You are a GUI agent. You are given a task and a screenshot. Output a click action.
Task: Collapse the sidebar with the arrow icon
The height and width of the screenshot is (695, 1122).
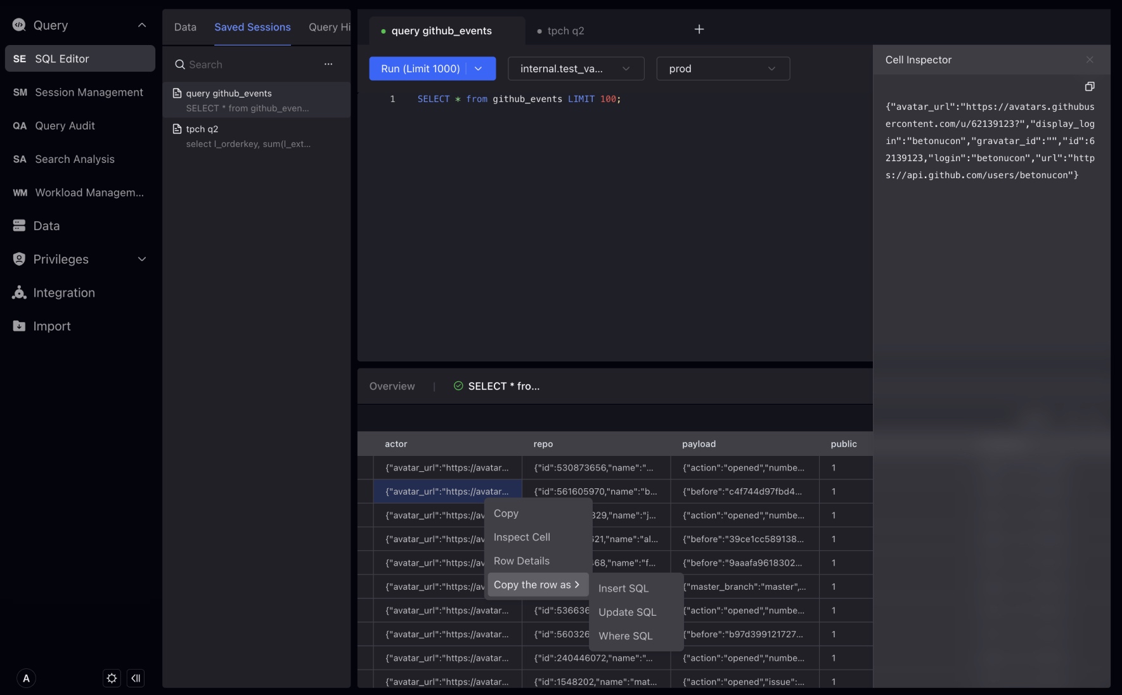click(x=136, y=679)
